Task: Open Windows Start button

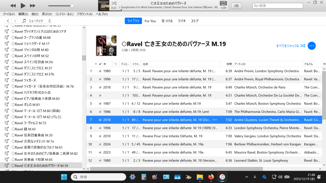Action: 64,177
